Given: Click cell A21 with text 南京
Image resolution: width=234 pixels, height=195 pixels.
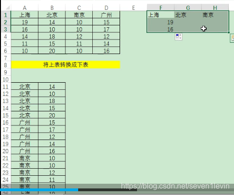Looking at the screenshot, I should (x=24, y=158).
